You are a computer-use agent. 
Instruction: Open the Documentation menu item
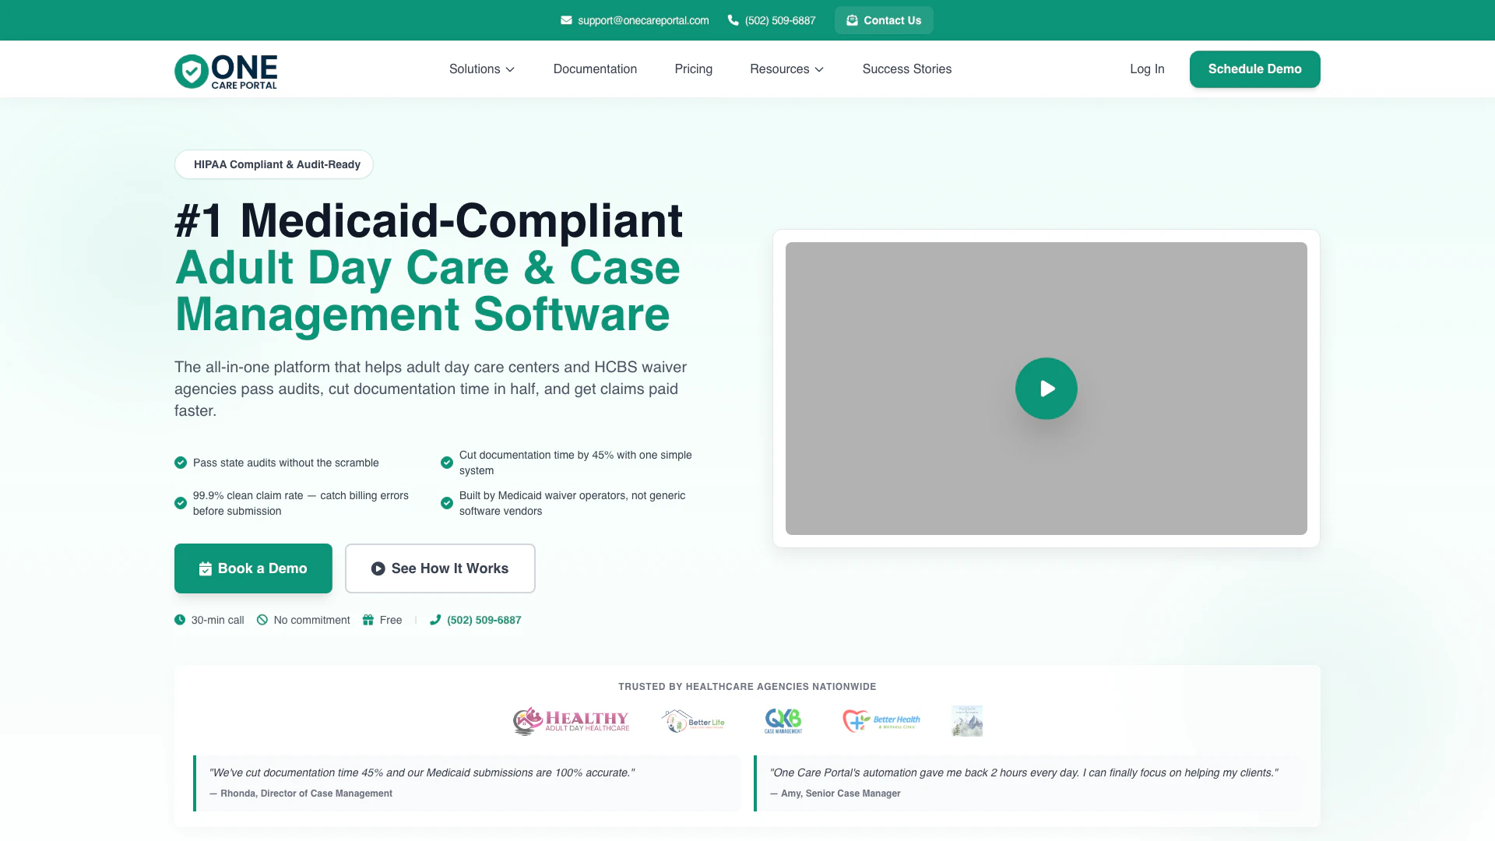point(595,69)
